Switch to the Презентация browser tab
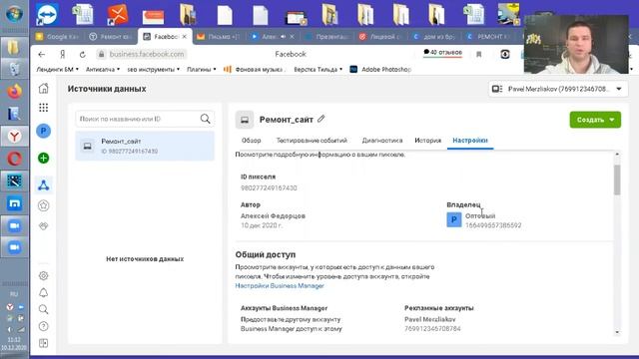The width and height of the screenshot is (639, 359). (x=327, y=37)
